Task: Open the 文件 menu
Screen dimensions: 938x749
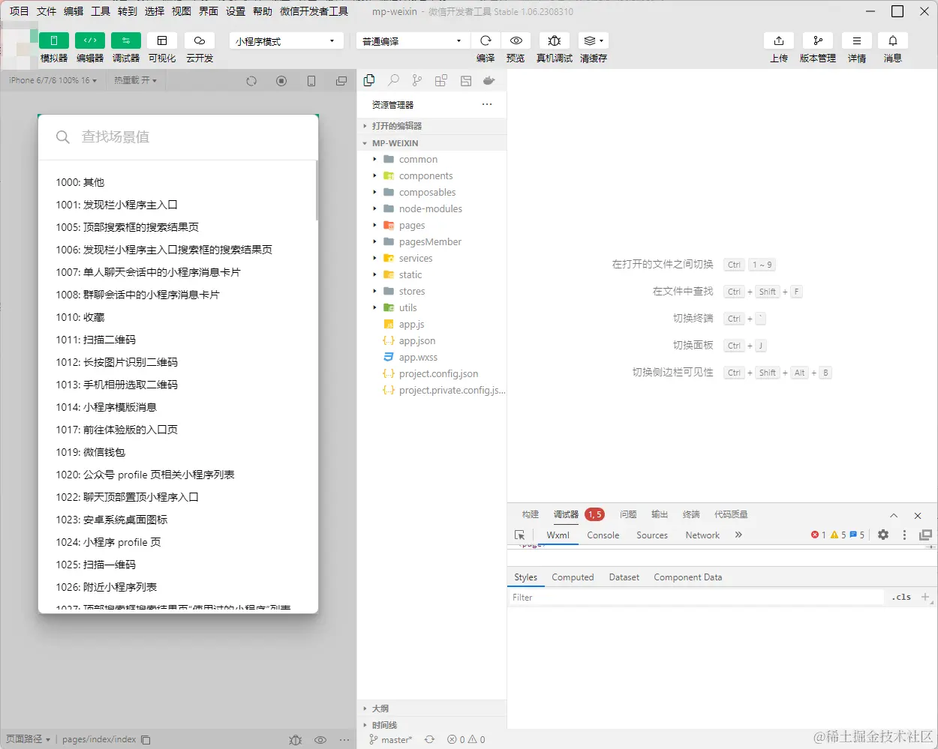Action: click(46, 11)
